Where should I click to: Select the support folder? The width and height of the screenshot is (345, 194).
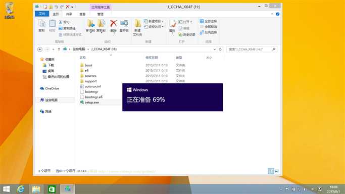click(x=90, y=81)
